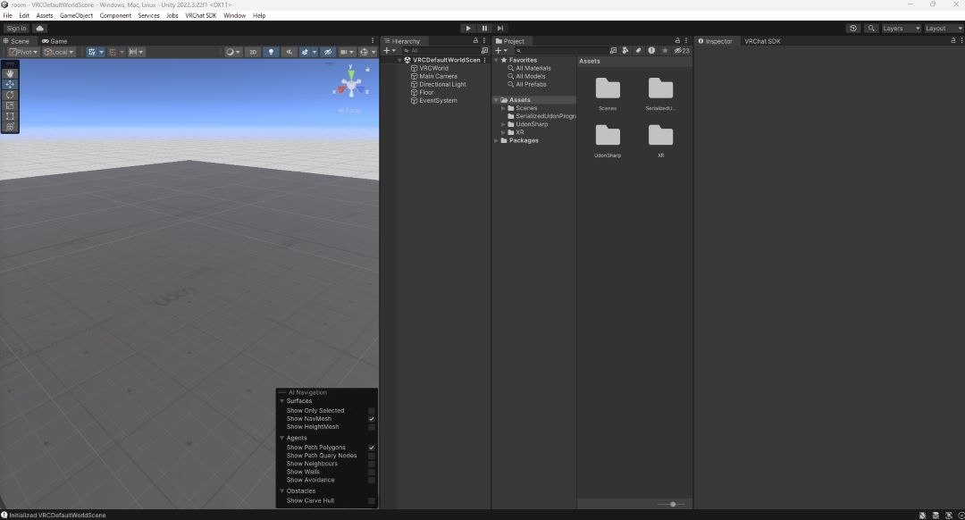Select the Rect transform tool
Image resolution: width=965 pixels, height=520 pixels.
point(10,115)
